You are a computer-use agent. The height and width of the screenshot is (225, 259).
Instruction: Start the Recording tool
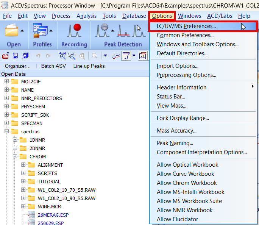point(74,30)
